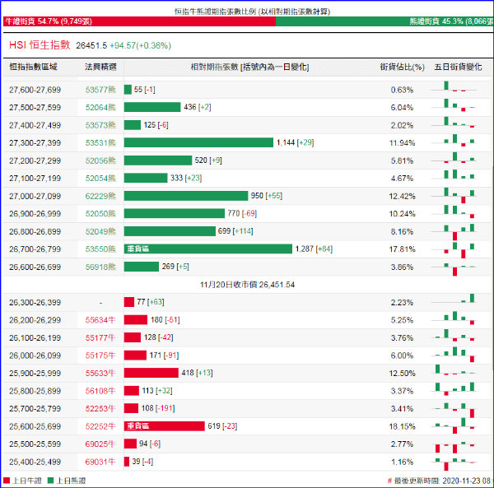
Task: Click the red bar labeled 418 [+13]
Action: [151, 373]
